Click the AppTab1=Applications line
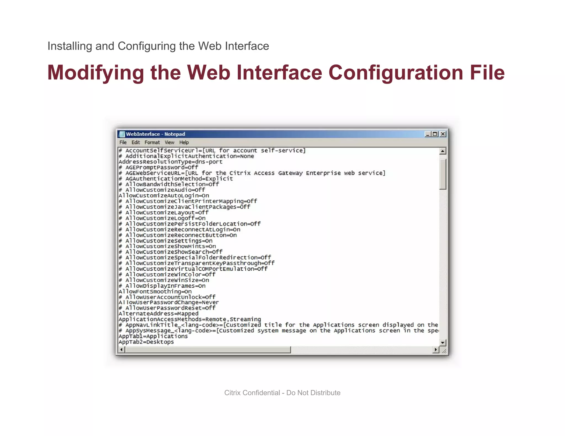Image resolution: width=565 pixels, height=436 pixels. (x=153, y=337)
